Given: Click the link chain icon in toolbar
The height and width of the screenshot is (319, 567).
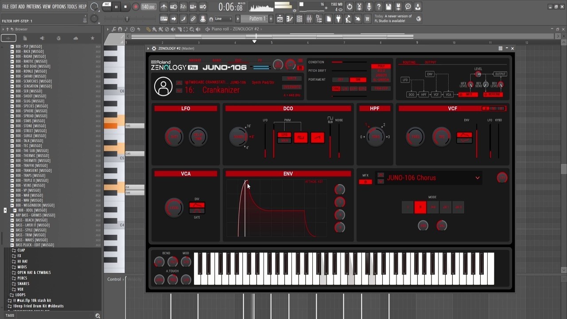Looking at the screenshot, I should (x=193, y=19).
